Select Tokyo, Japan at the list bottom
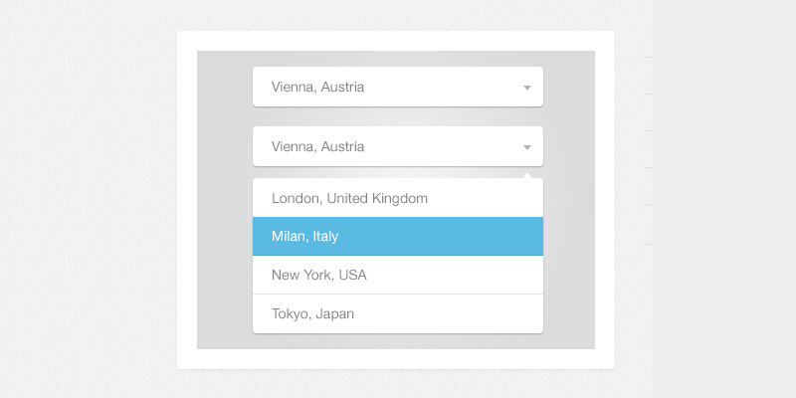796x398 pixels. click(397, 313)
